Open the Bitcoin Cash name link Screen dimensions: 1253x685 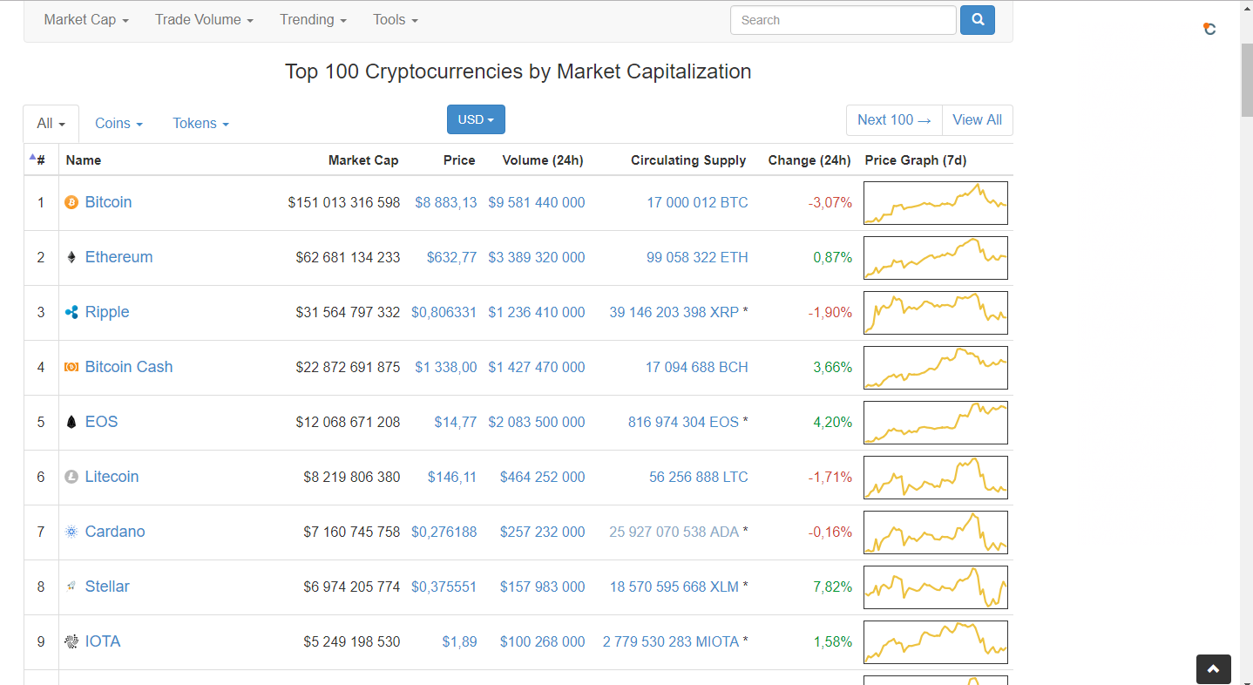[x=129, y=367]
